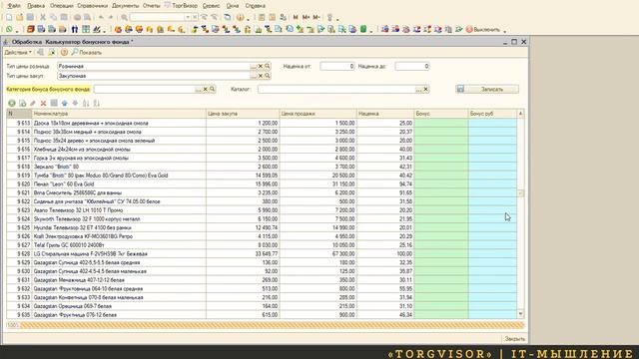The width and height of the screenshot is (639, 359).
Task: Open the Файл menu
Action: click(14, 6)
